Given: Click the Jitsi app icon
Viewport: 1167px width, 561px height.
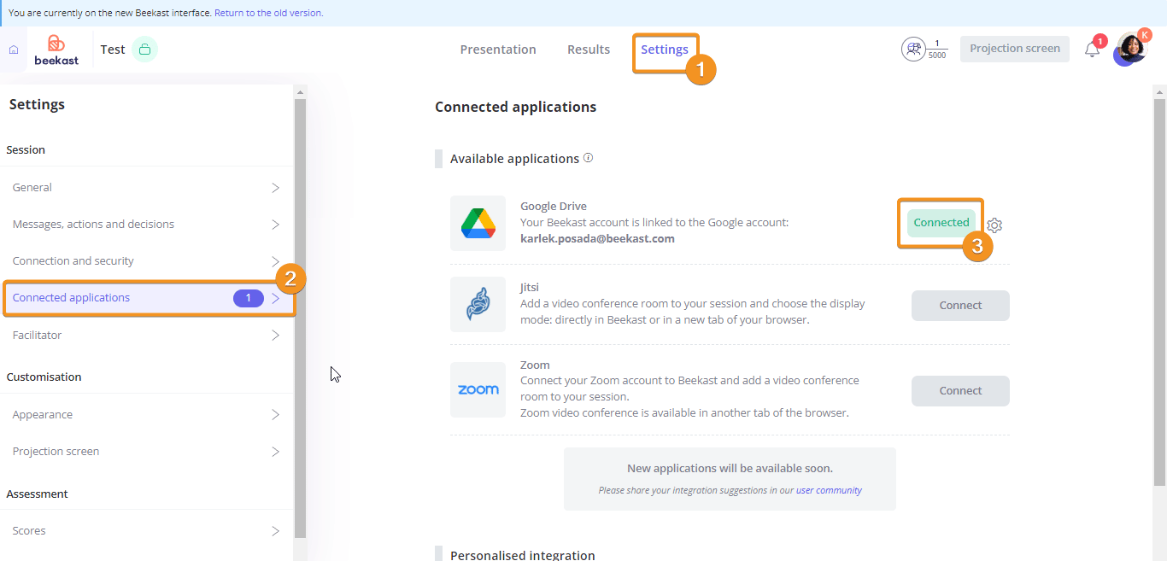Looking at the screenshot, I should pyautogui.click(x=478, y=304).
